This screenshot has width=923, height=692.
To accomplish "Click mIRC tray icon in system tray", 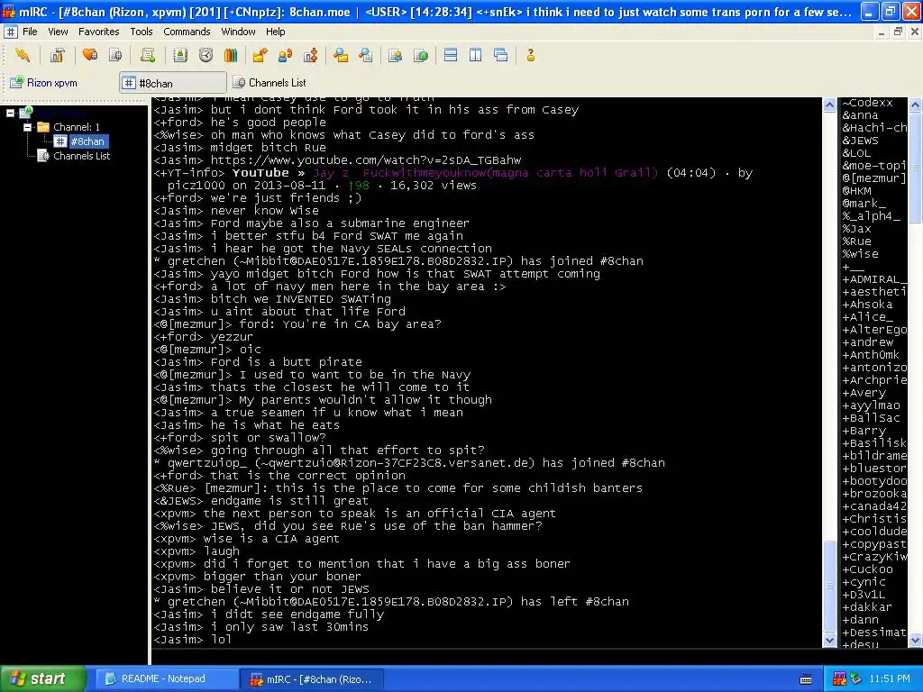I will pyautogui.click(x=839, y=678).
